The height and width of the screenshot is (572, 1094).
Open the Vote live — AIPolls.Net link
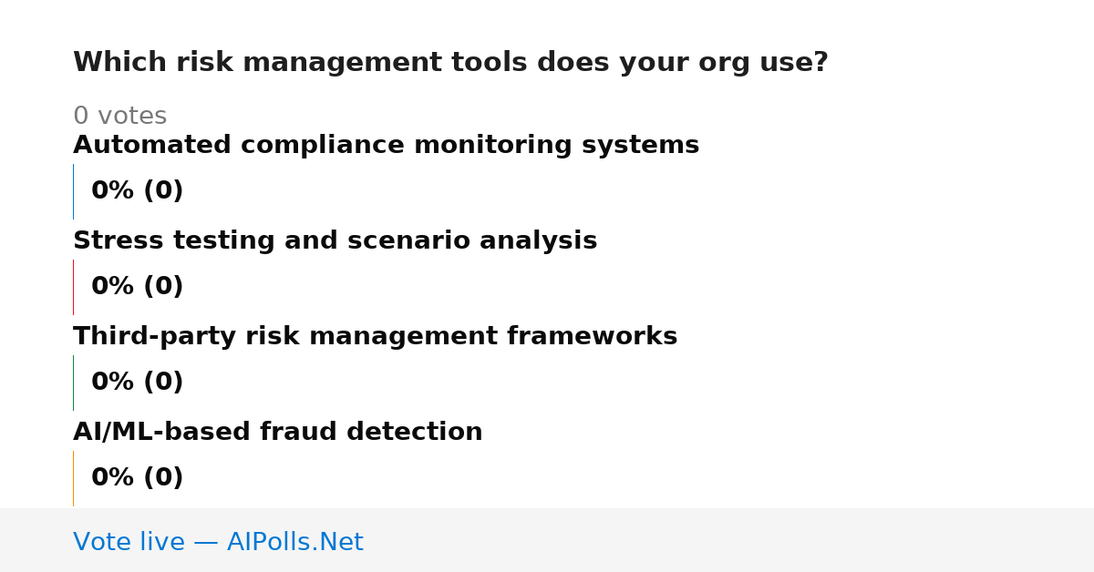click(x=218, y=542)
